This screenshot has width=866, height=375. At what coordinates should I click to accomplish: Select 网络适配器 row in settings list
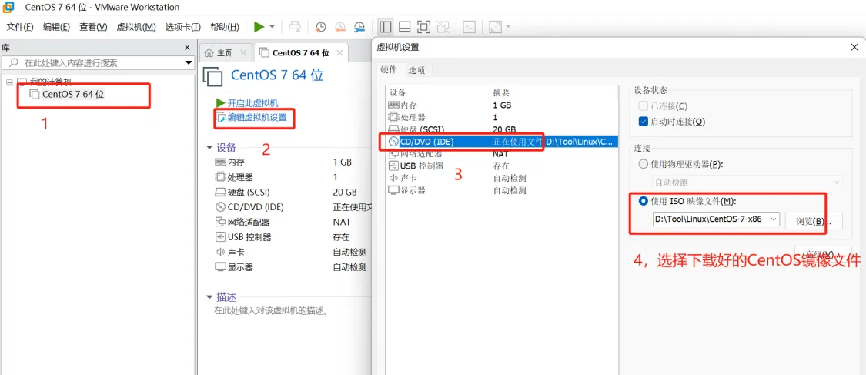point(502,154)
